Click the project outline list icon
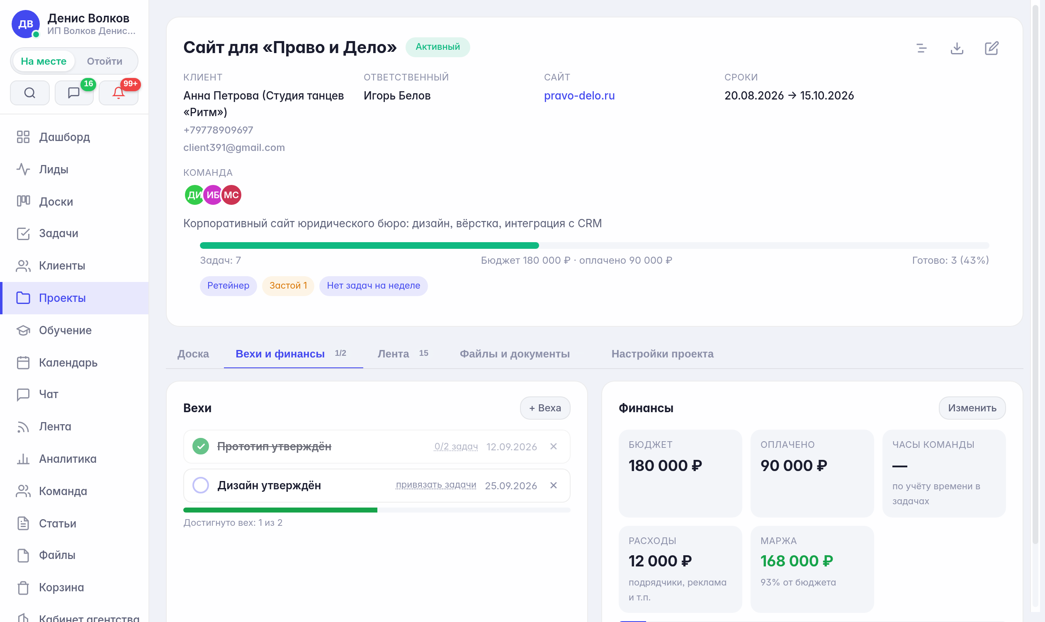 click(x=921, y=48)
